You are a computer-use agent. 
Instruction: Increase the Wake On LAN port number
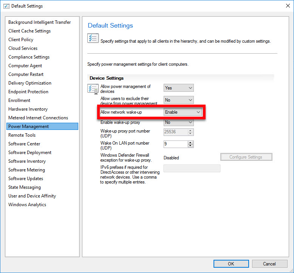(x=190, y=142)
